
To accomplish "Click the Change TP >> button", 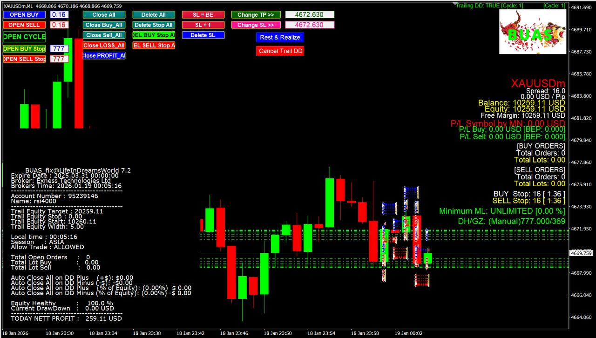I will pos(256,15).
